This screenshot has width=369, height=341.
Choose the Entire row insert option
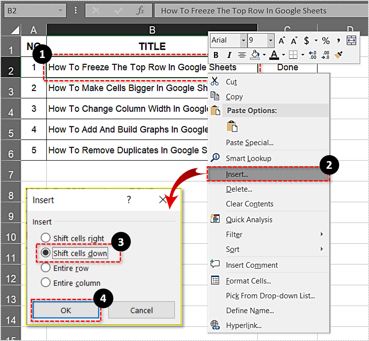point(46,268)
